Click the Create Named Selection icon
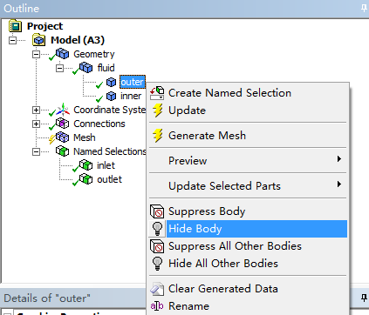Image resolution: width=369 pixels, height=315 pixels. pos(157,93)
